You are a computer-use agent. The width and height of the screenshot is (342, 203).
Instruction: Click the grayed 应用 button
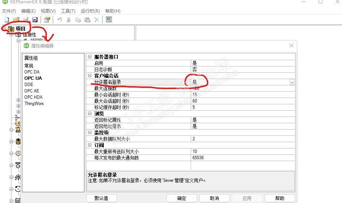247,198
